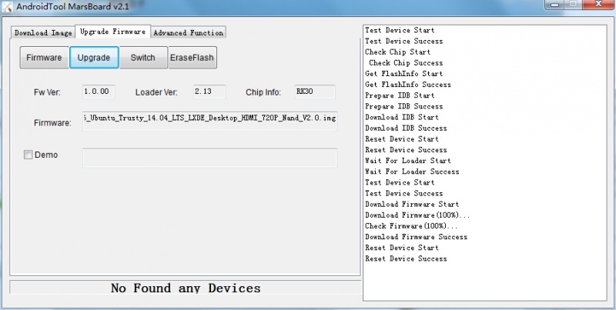This screenshot has height=310, width=616.
Task: Click the Firmware button
Action: (x=44, y=58)
